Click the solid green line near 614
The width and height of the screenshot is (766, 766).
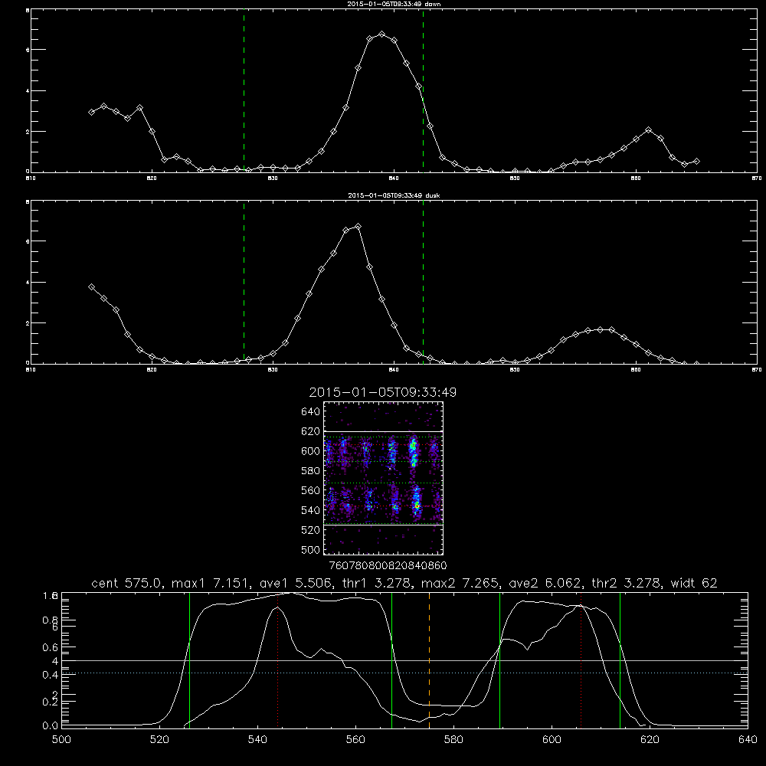[x=620, y=660]
